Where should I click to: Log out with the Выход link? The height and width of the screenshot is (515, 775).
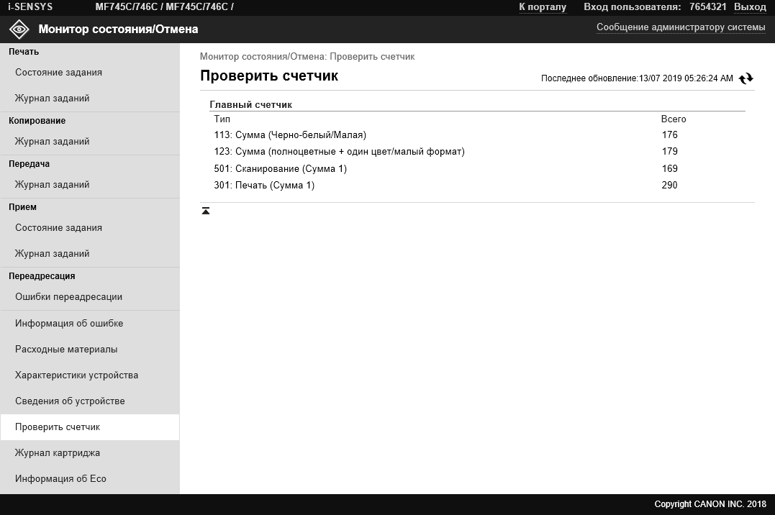750,7
